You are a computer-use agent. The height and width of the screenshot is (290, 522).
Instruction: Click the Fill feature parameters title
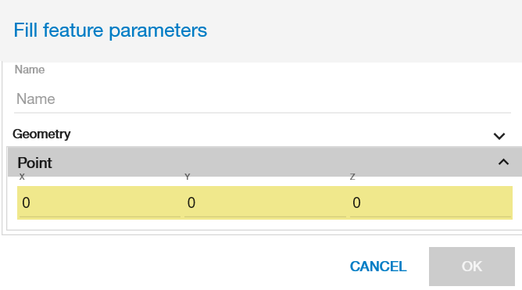pos(110,30)
